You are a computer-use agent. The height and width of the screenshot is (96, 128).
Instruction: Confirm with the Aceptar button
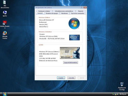pyautogui.click(x=61, y=78)
